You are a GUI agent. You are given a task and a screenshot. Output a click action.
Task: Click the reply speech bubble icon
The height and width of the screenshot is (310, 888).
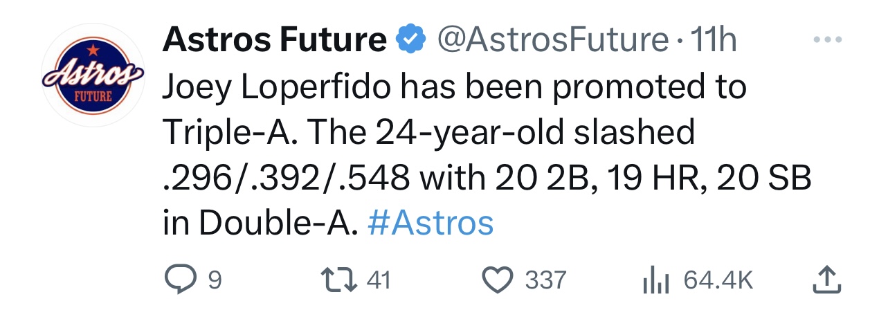click(x=181, y=280)
